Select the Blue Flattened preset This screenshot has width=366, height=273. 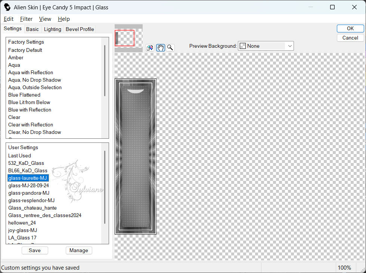[x=24, y=95]
